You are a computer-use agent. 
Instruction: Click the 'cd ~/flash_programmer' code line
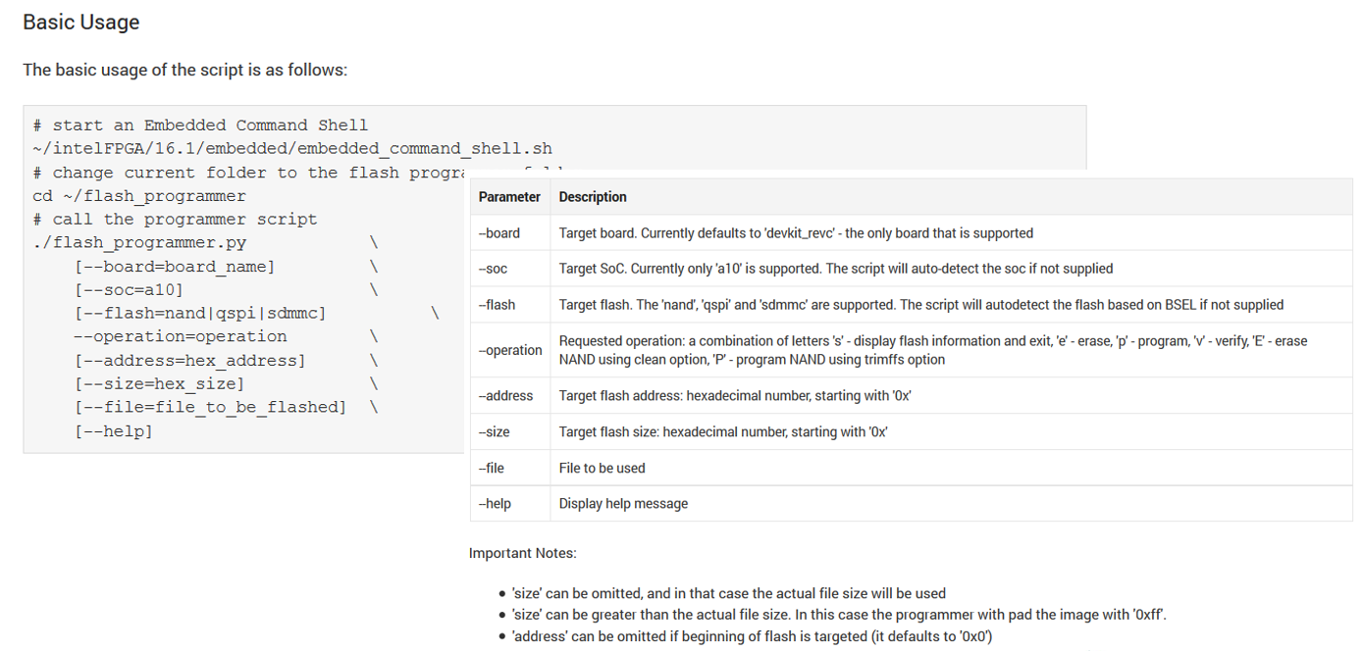pyautogui.click(x=139, y=196)
